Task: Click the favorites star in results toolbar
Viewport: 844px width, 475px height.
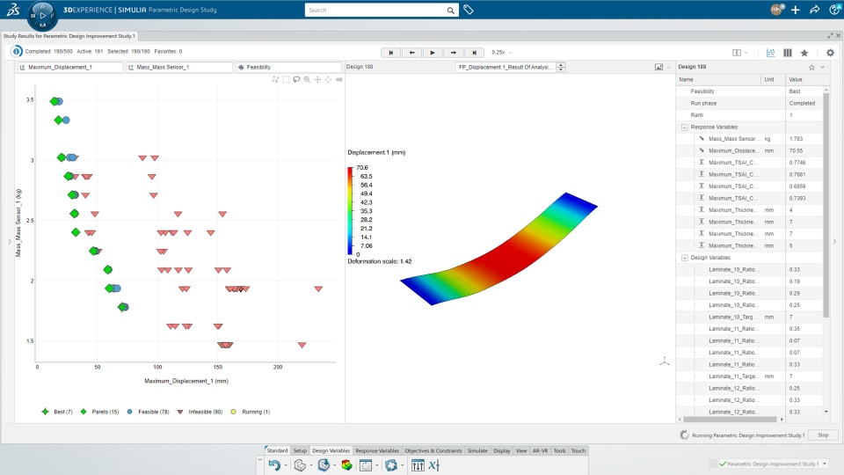Action: pos(804,53)
